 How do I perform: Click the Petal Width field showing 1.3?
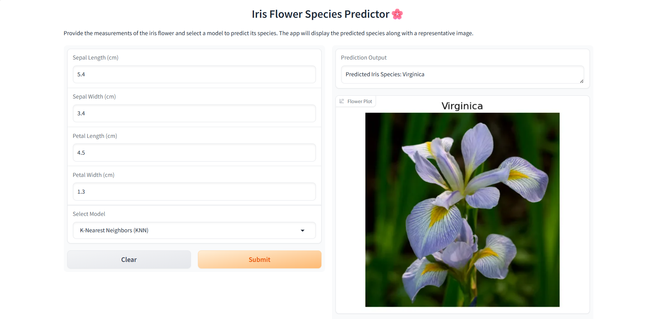[x=194, y=192]
